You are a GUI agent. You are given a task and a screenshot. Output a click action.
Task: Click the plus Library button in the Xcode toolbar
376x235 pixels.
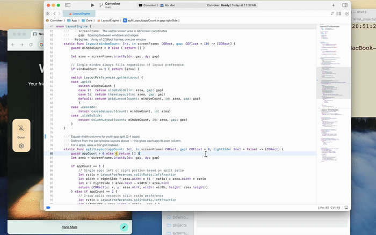(x=334, y=5)
